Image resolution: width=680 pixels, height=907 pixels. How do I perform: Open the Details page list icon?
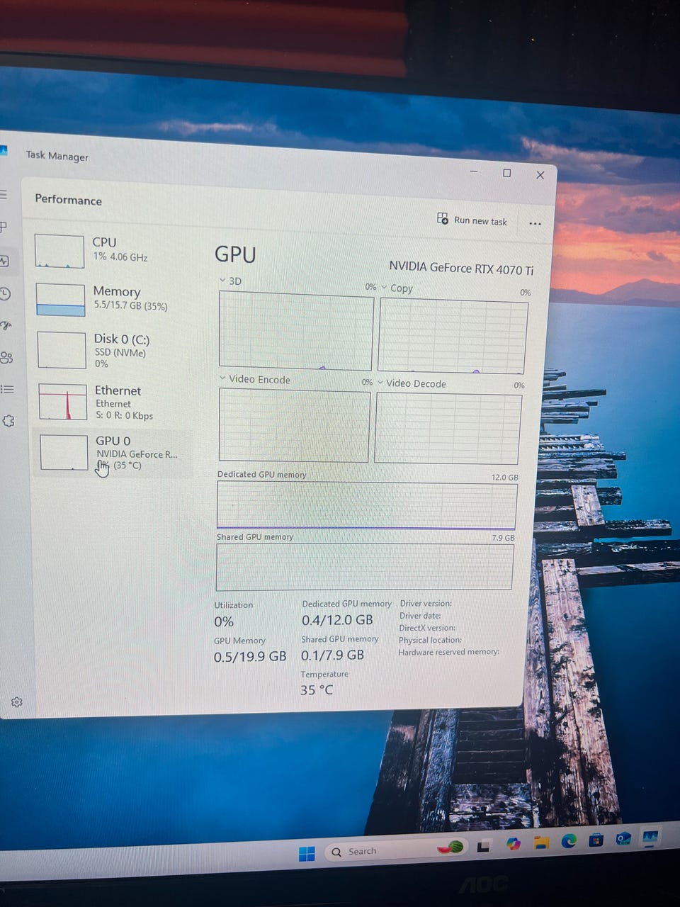tap(7, 389)
